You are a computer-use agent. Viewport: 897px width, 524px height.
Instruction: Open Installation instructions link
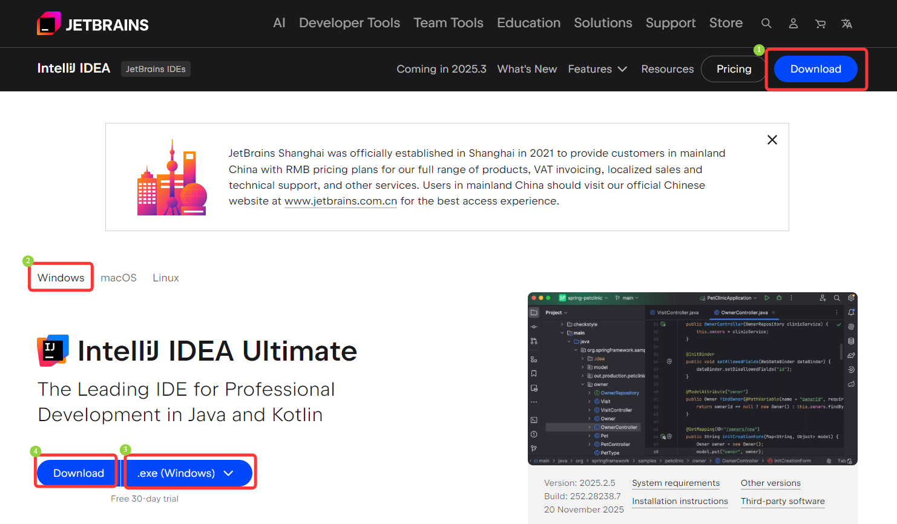click(680, 501)
